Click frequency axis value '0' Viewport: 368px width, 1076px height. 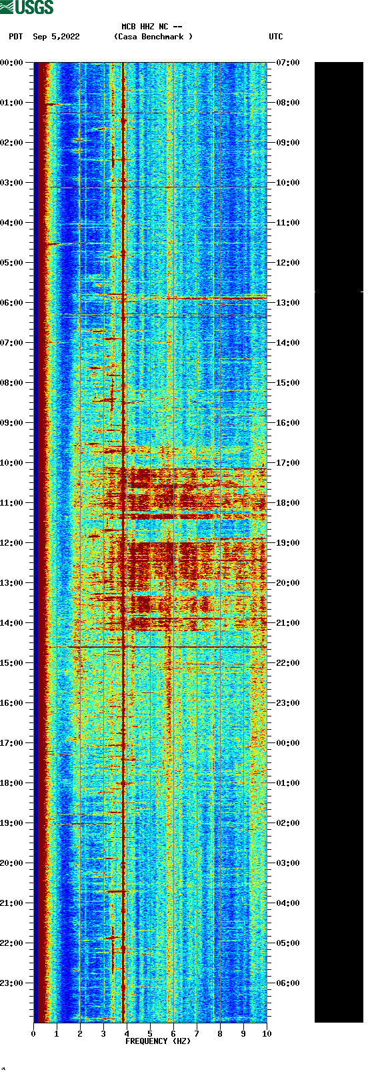pyautogui.click(x=33, y=1034)
